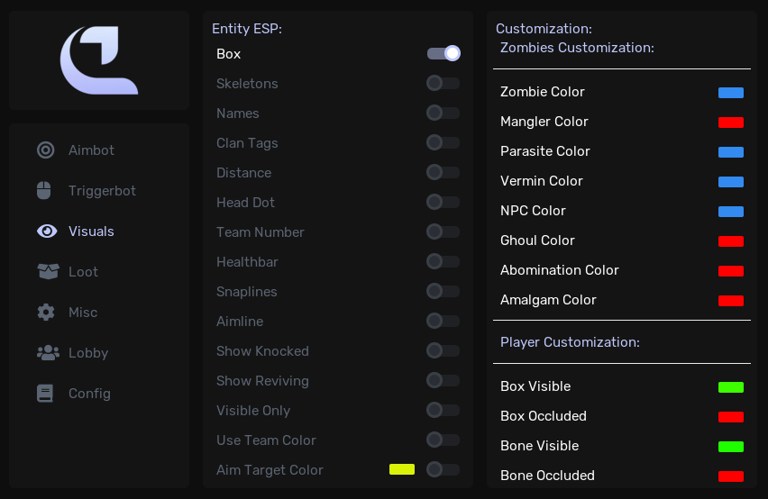Screen dimensions: 768x499
Task: Click the Config book icon
Action: (x=45, y=394)
